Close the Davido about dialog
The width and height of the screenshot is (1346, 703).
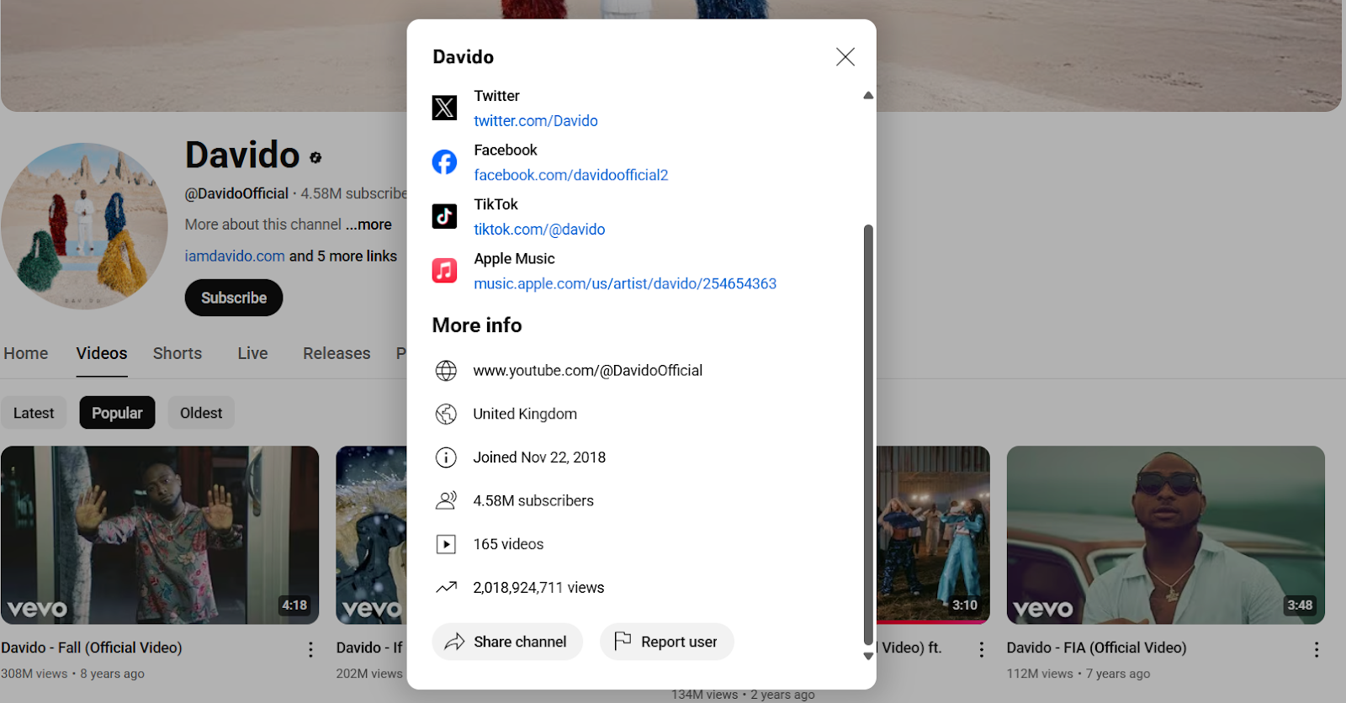(x=845, y=56)
